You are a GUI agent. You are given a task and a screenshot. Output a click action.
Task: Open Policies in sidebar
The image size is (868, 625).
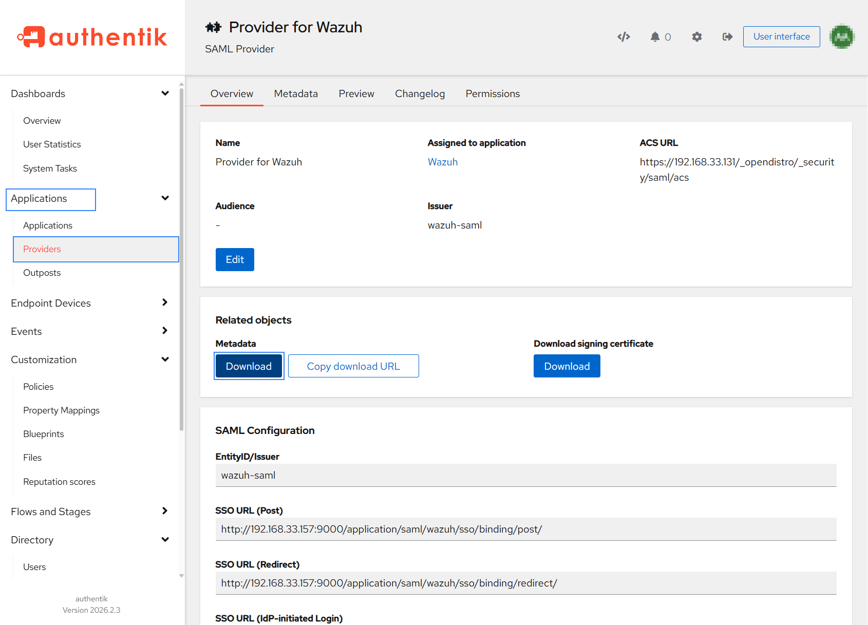pyautogui.click(x=39, y=387)
